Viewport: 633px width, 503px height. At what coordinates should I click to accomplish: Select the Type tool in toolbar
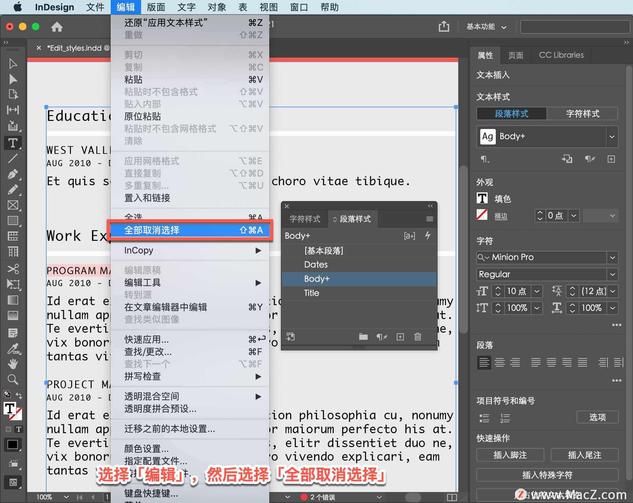point(13,143)
